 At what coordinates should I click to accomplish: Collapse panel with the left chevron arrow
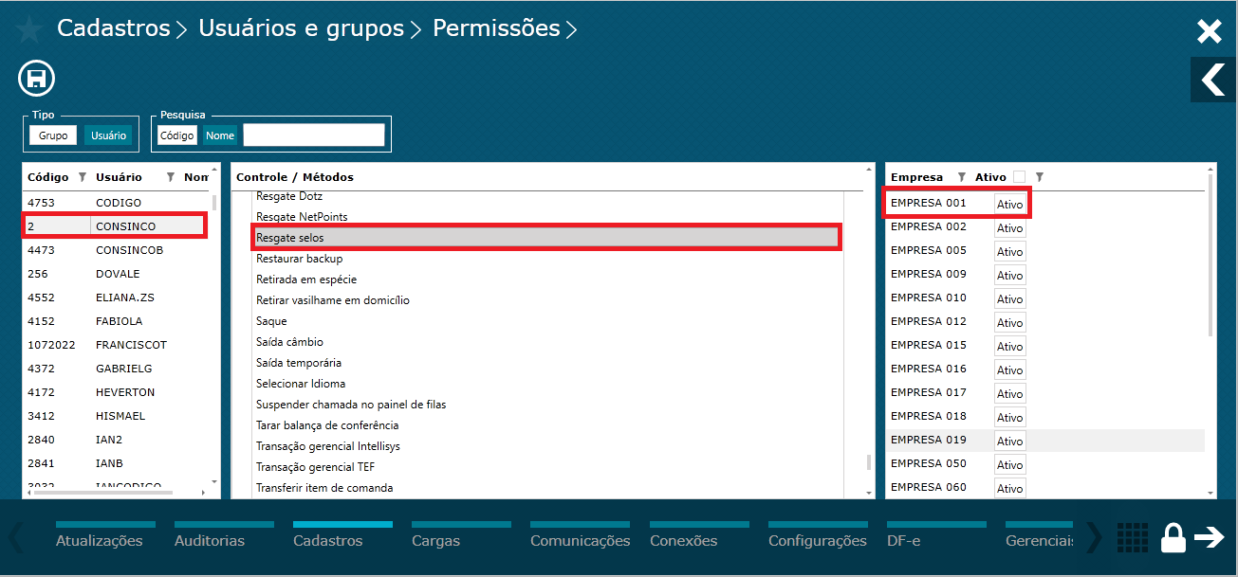pyautogui.click(x=1213, y=80)
